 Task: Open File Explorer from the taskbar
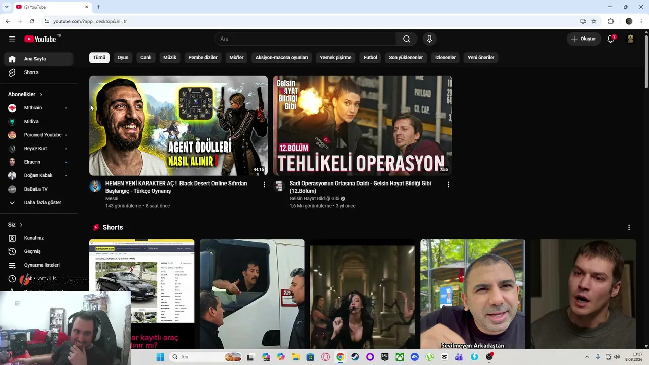[296, 357]
